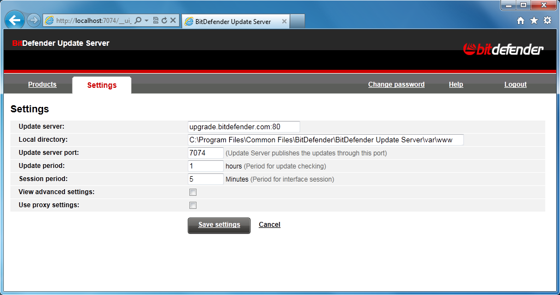The width and height of the screenshot is (560, 295).
Task: Click the 'Update server:' label
Action: pyautogui.click(x=41, y=127)
